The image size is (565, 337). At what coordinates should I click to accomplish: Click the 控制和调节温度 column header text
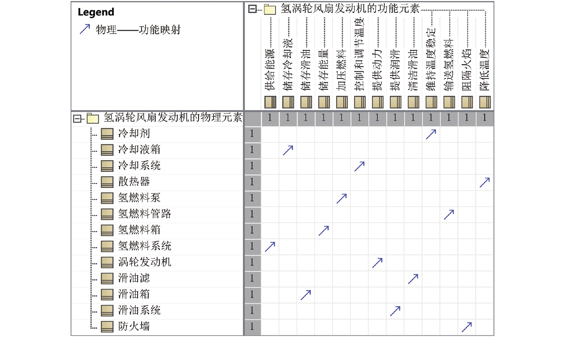tap(359, 54)
